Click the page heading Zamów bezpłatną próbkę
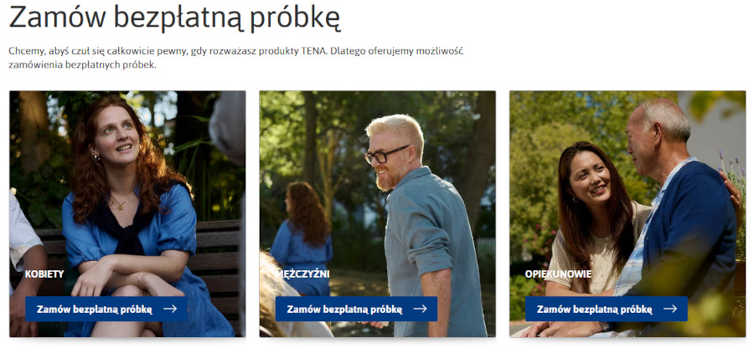The image size is (754, 348). (174, 18)
